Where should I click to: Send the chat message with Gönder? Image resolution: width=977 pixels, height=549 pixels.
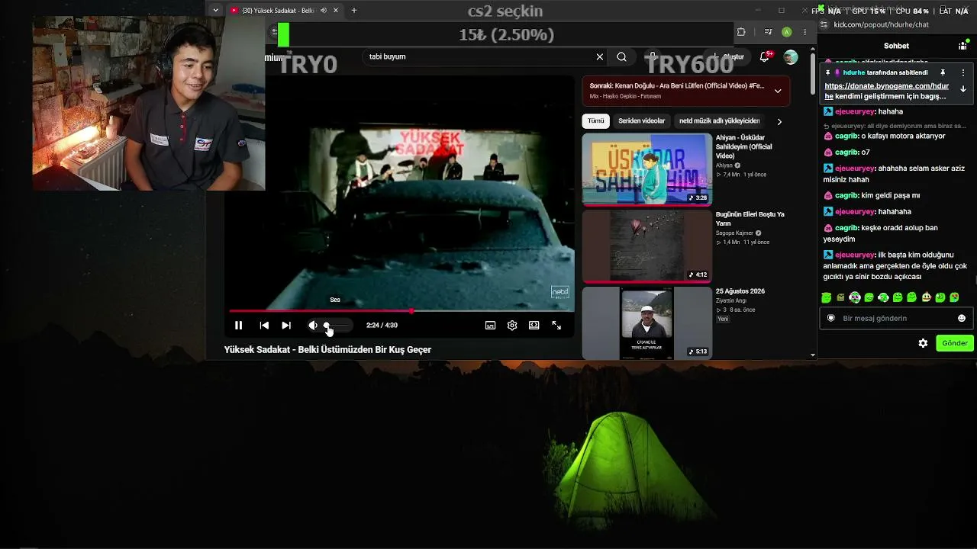(x=955, y=343)
